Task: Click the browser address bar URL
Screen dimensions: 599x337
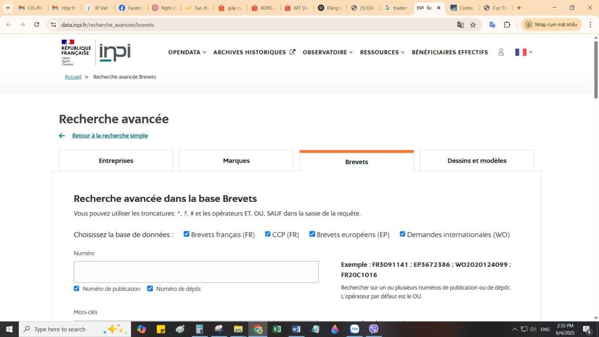Action: (108, 25)
